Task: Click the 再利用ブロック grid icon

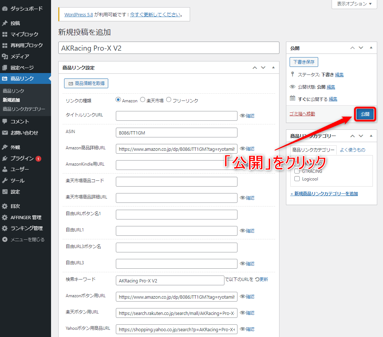Action: tap(5, 46)
